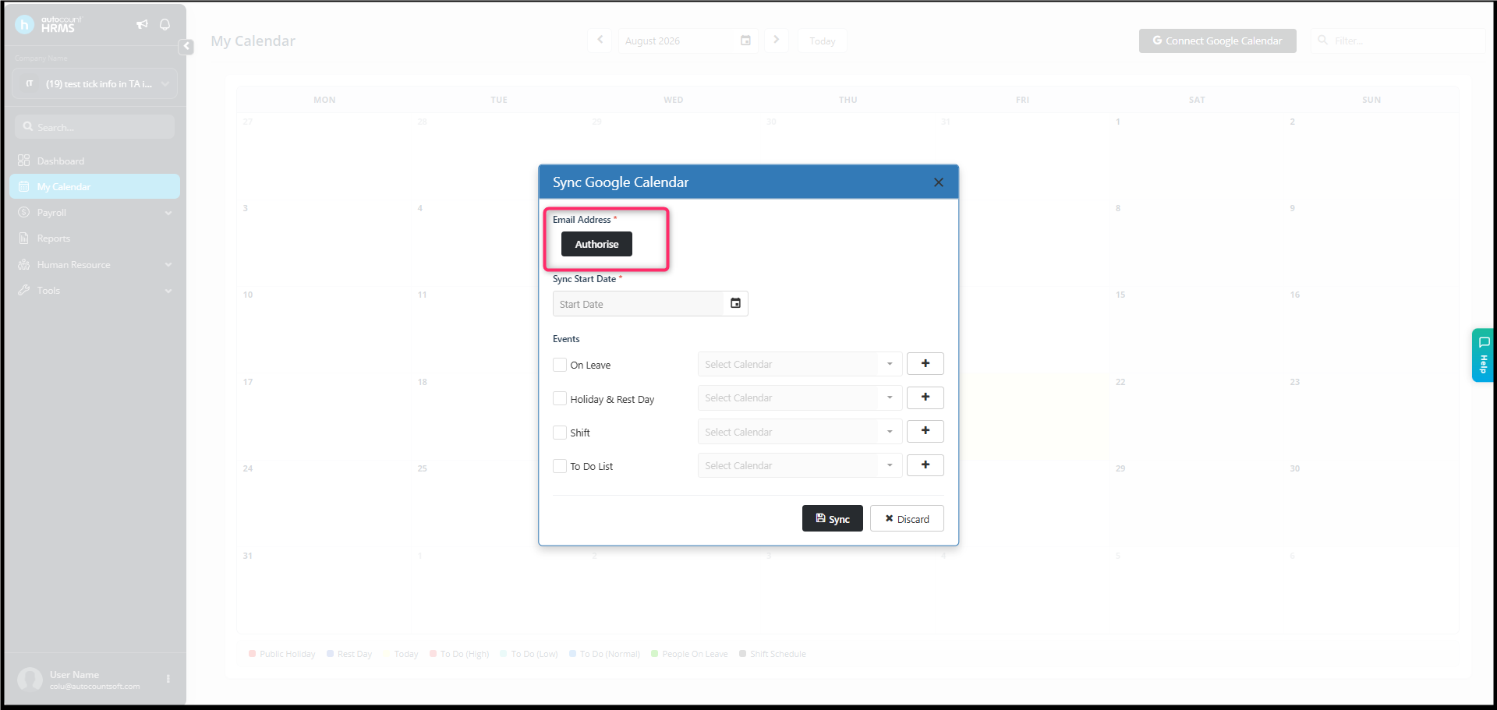Click Connect Google Calendar
The width and height of the screenshot is (1497, 710).
[1217, 41]
